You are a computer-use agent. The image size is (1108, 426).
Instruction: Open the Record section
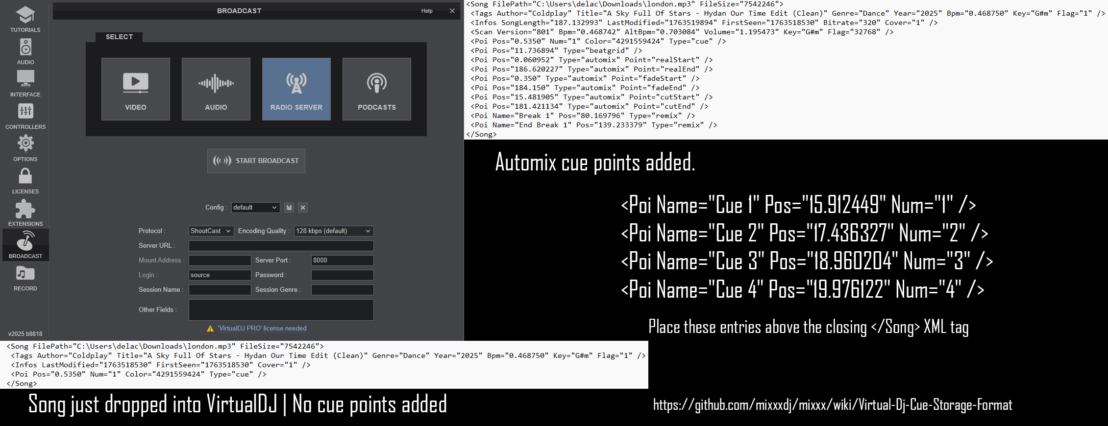25,278
